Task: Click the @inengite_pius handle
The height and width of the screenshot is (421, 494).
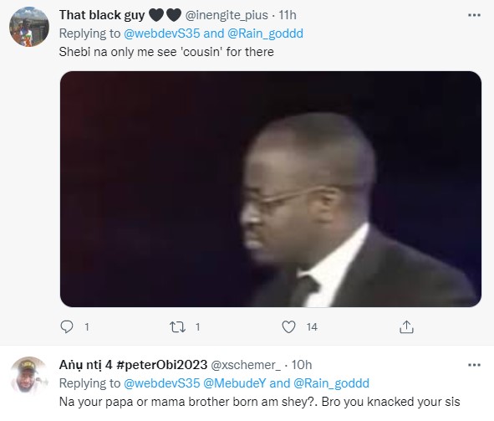Action: coord(227,15)
